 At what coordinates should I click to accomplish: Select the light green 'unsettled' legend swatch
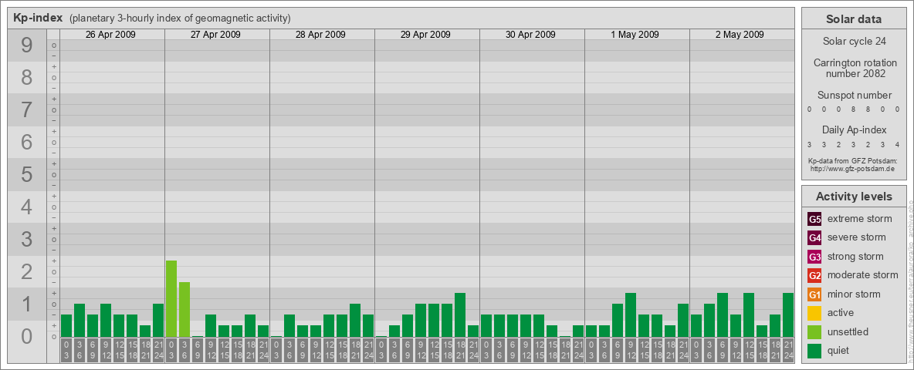pos(814,331)
